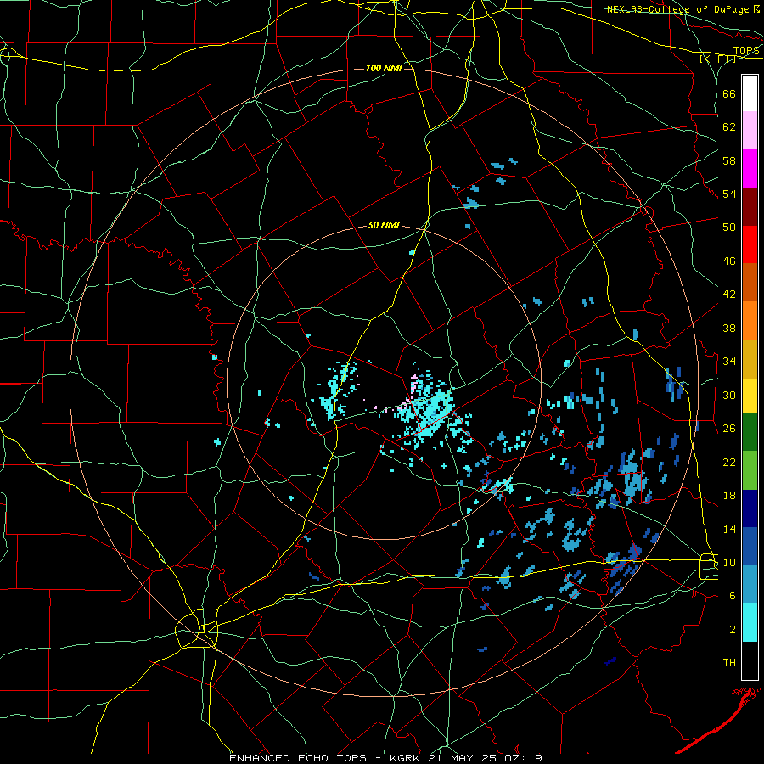Click the black threshold swatch in the legend
Screen dimensions: 764x764
click(750, 660)
